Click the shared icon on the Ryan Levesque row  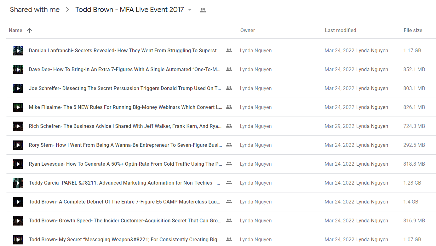coord(229,164)
